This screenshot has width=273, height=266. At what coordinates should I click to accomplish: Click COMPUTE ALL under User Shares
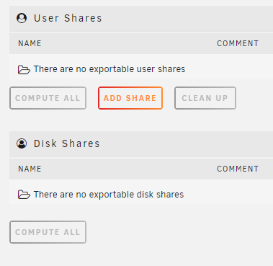click(x=48, y=98)
